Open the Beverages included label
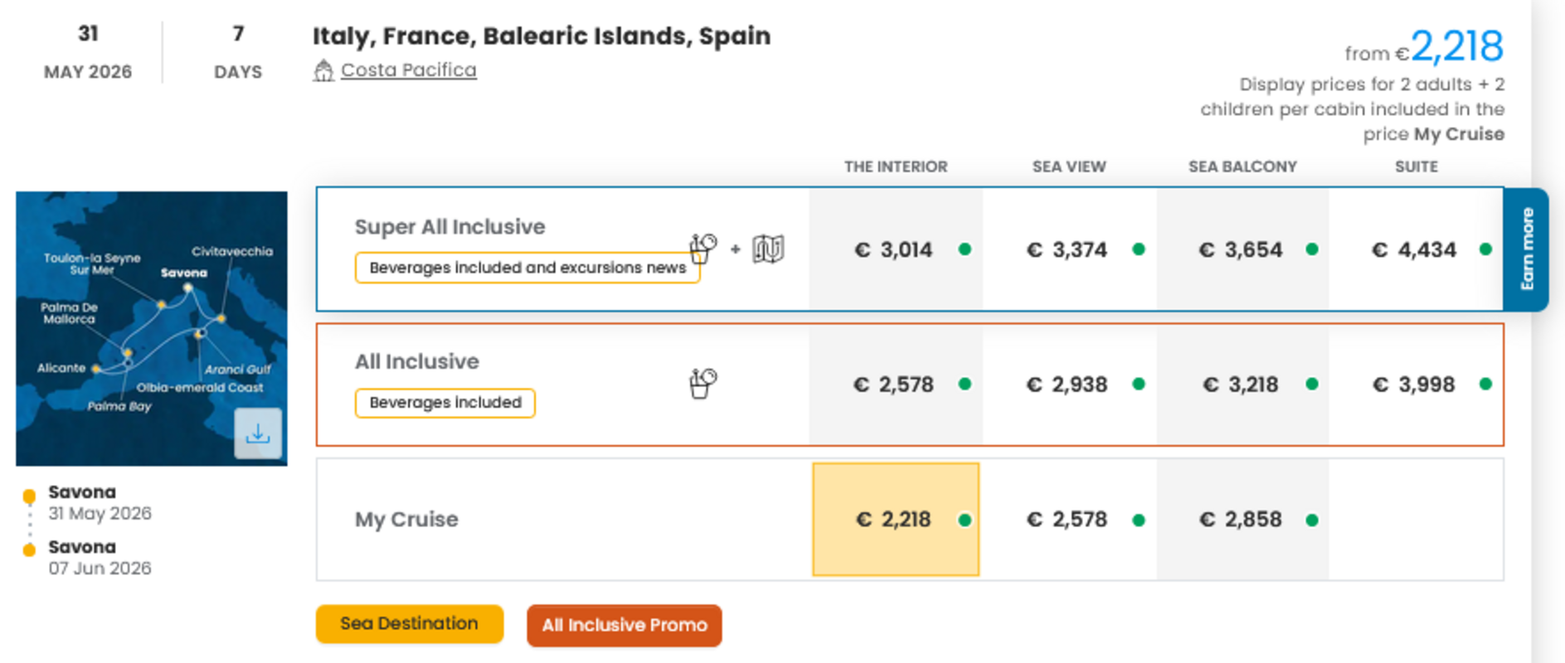1565x663 pixels. point(445,403)
